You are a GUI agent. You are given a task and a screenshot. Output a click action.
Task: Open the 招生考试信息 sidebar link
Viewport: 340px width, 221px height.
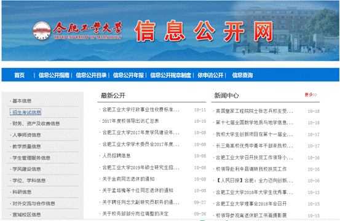click(x=26, y=112)
